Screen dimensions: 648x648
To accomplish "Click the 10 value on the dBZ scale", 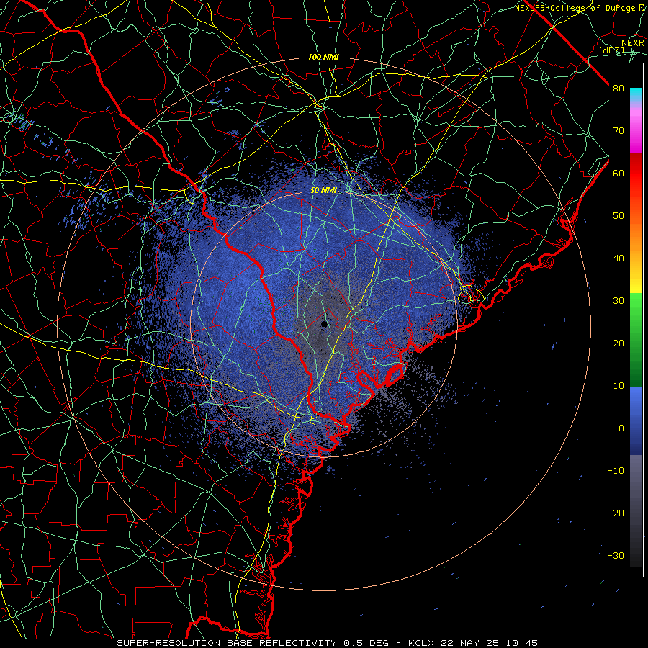I will [x=618, y=386].
